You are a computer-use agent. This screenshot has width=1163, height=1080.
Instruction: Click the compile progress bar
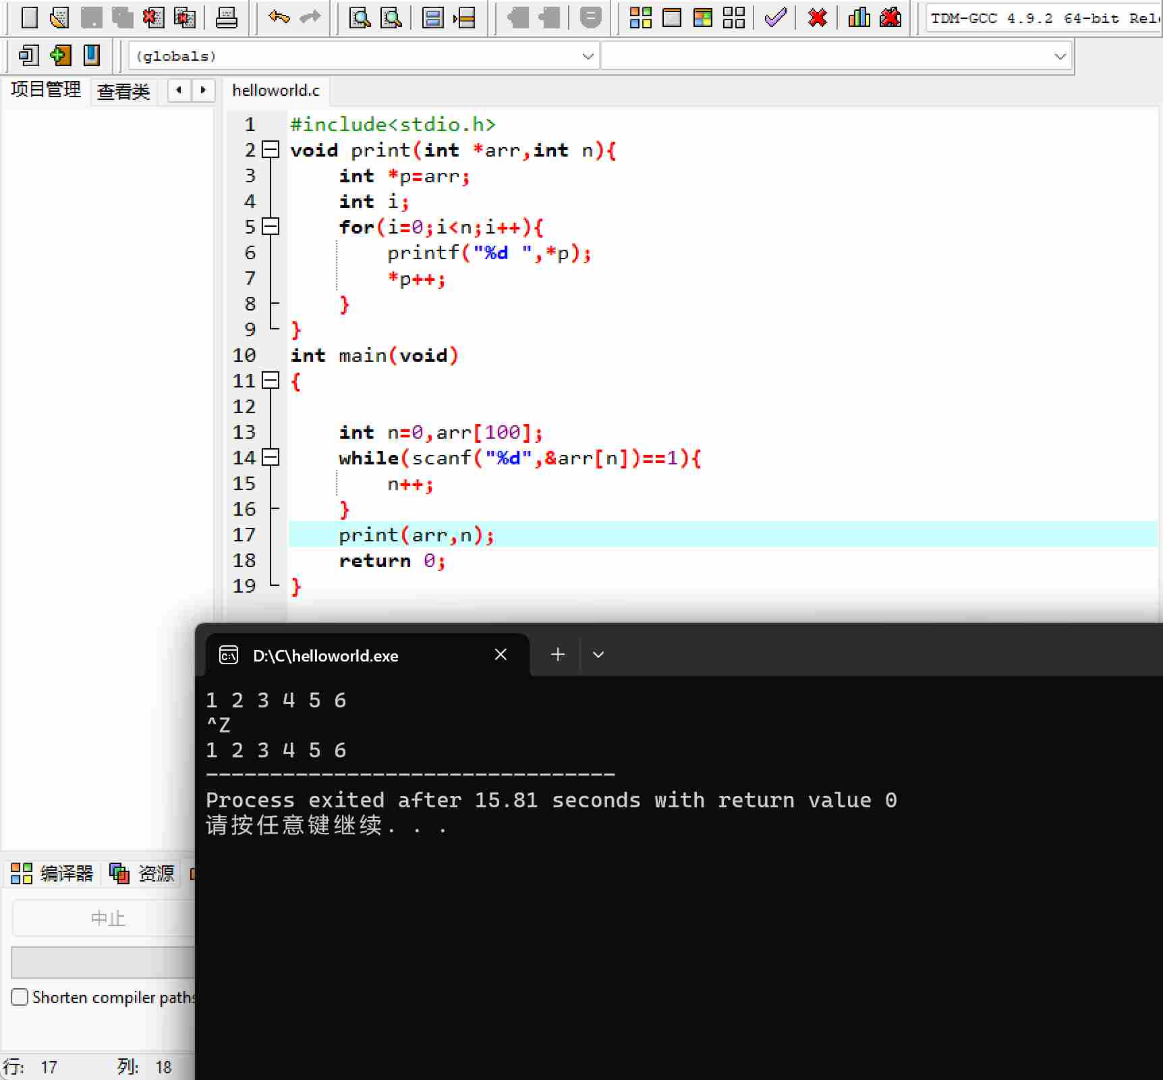[x=103, y=962]
